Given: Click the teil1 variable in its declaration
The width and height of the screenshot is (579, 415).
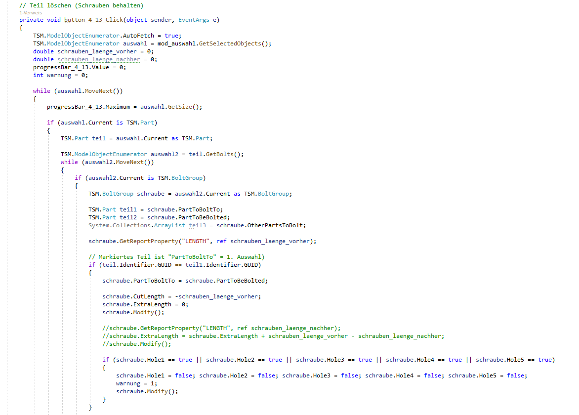Looking at the screenshot, I should [x=128, y=209].
